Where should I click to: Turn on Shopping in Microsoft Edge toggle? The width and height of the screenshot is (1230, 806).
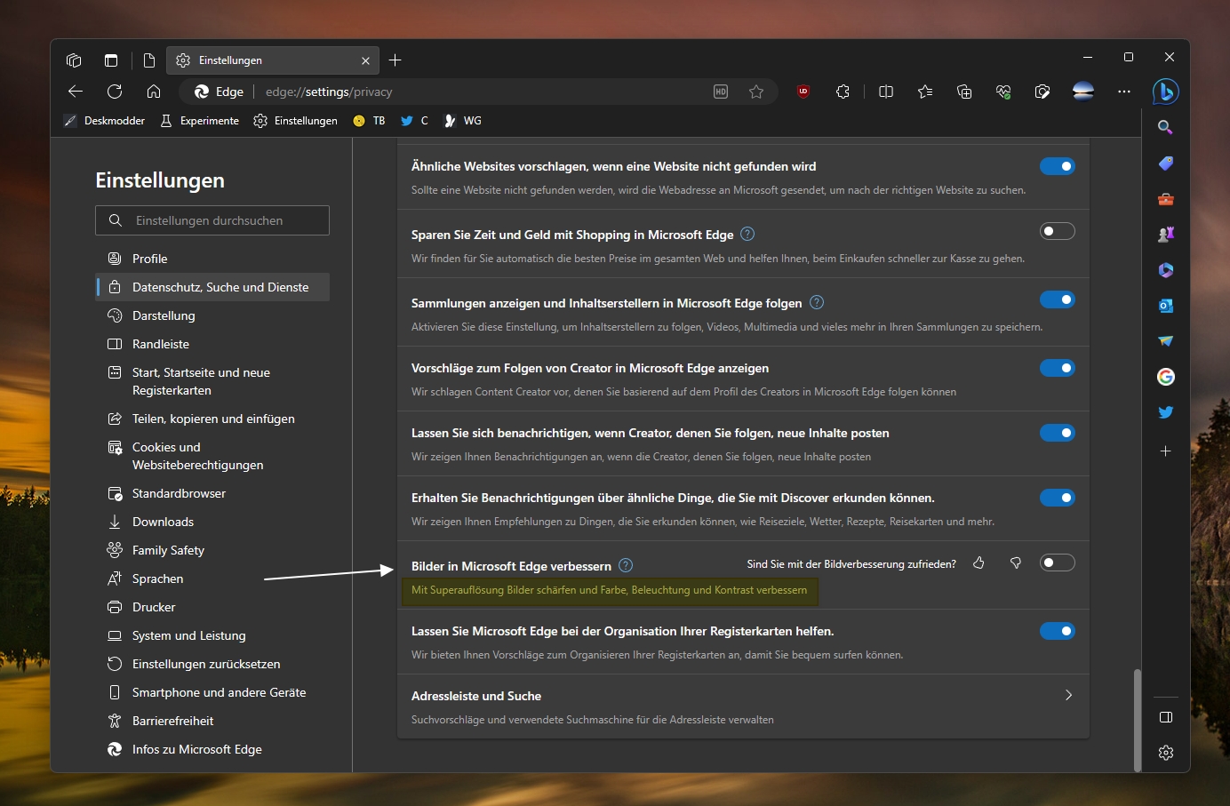[x=1058, y=231]
